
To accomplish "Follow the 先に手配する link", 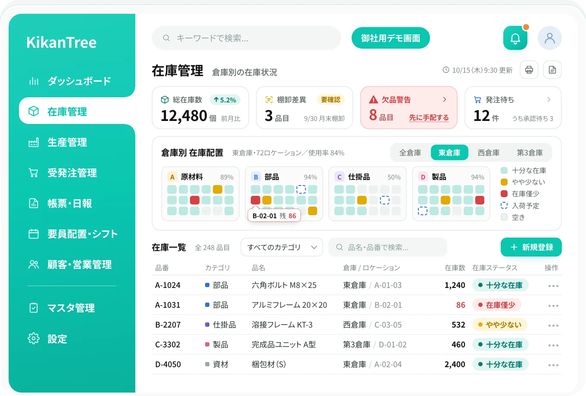I will (429, 118).
